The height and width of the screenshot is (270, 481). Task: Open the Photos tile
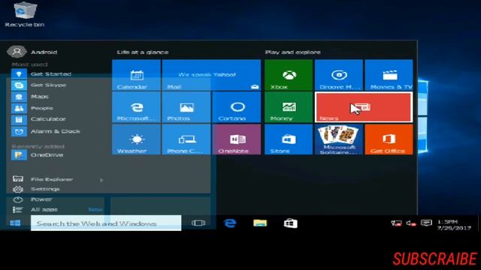click(186, 107)
